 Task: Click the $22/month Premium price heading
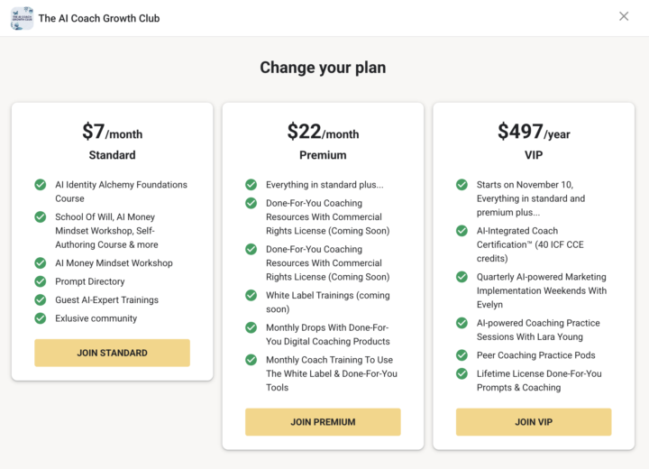coord(323,133)
